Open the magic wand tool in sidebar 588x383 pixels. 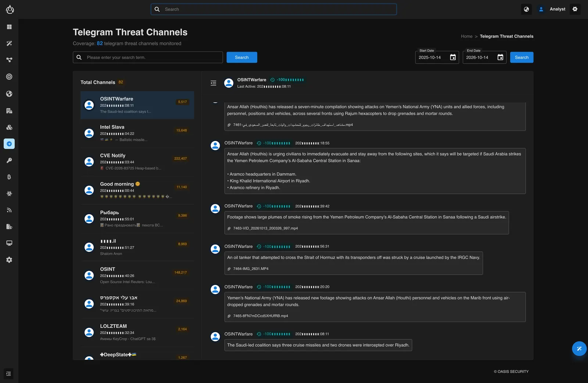(x=9, y=43)
